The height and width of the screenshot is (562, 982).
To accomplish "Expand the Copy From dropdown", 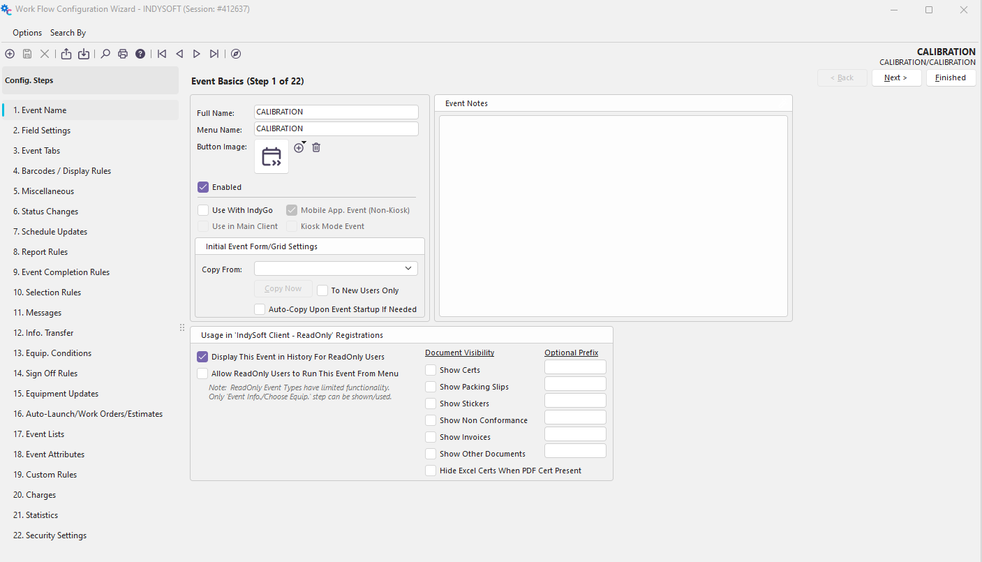I will tap(408, 268).
